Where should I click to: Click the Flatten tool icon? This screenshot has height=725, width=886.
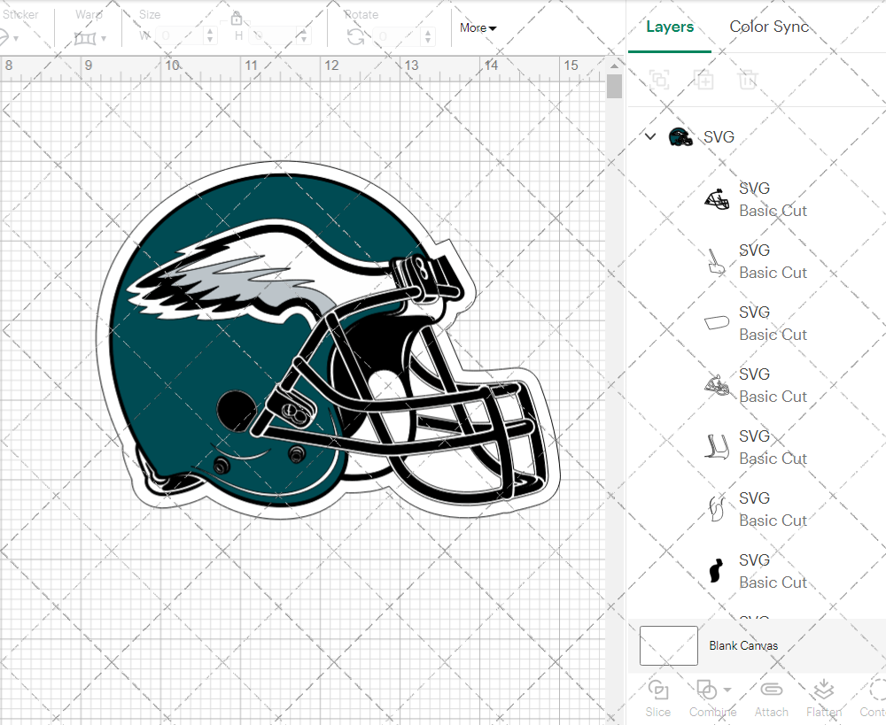tap(824, 690)
